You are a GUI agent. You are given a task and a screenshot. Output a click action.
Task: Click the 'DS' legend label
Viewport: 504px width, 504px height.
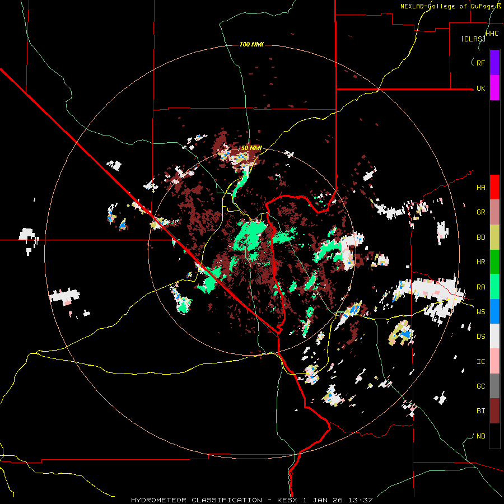[x=480, y=337]
